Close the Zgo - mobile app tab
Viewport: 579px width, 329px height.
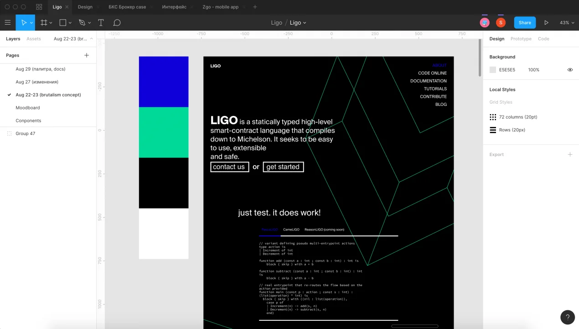tap(244, 7)
